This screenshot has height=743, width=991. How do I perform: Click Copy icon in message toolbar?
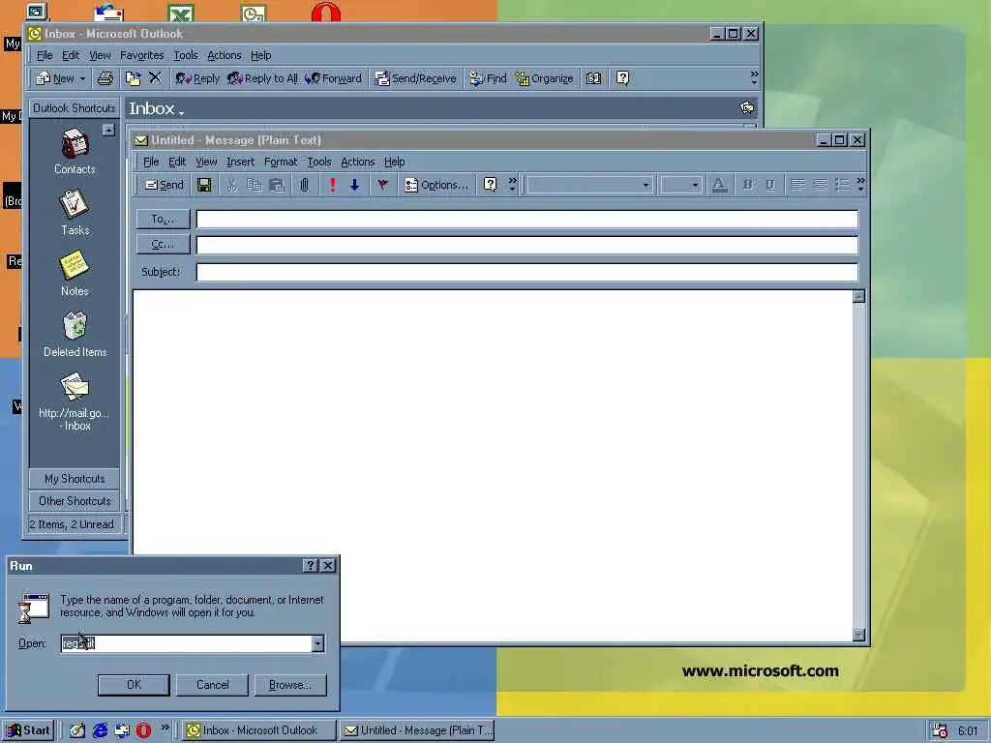pyautogui.click(x=255, y=185)
